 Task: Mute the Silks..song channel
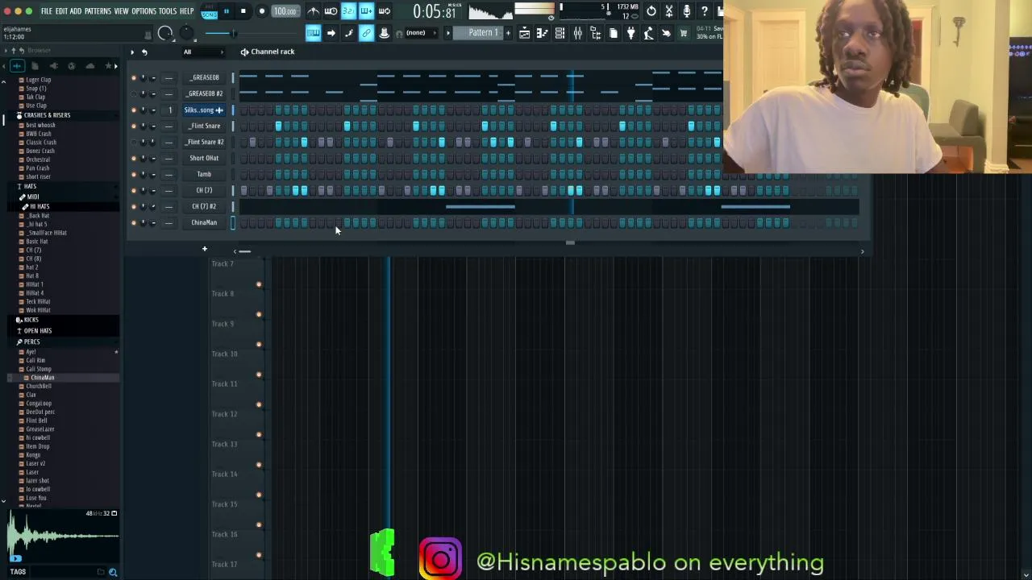[x=134, y=110]
